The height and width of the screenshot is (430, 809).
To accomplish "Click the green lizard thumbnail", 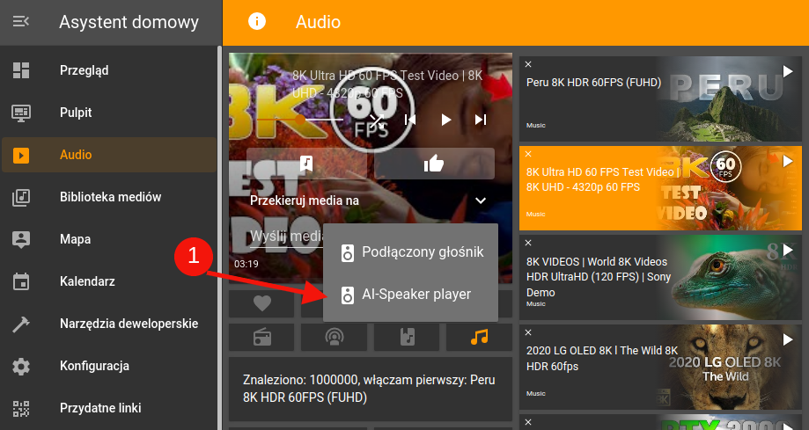I will (x=730, y=277).
